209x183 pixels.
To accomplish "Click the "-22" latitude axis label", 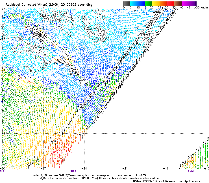I will click(3, 39).
